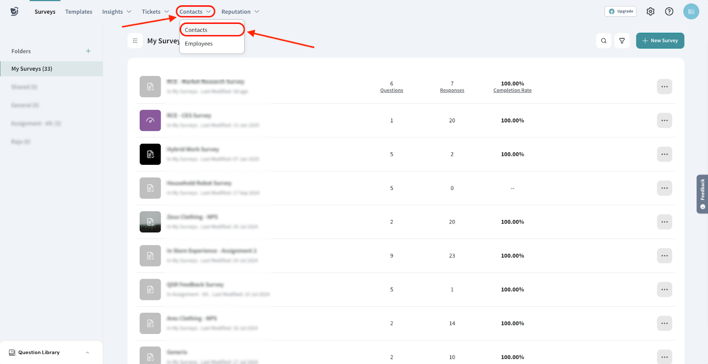This screenshot has width=708, height=364.
Task: Open the purple CES survey thumbnail
Action: click(150, 121)
